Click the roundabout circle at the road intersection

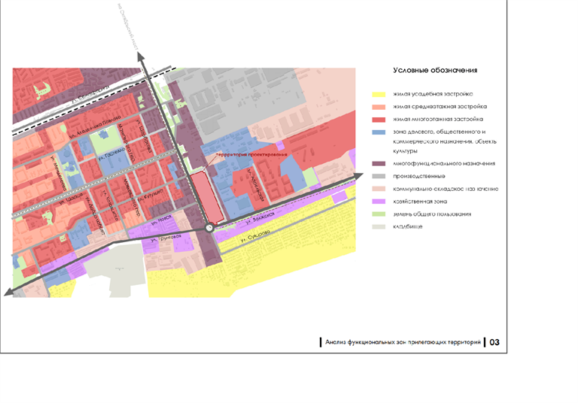[210, 229]
